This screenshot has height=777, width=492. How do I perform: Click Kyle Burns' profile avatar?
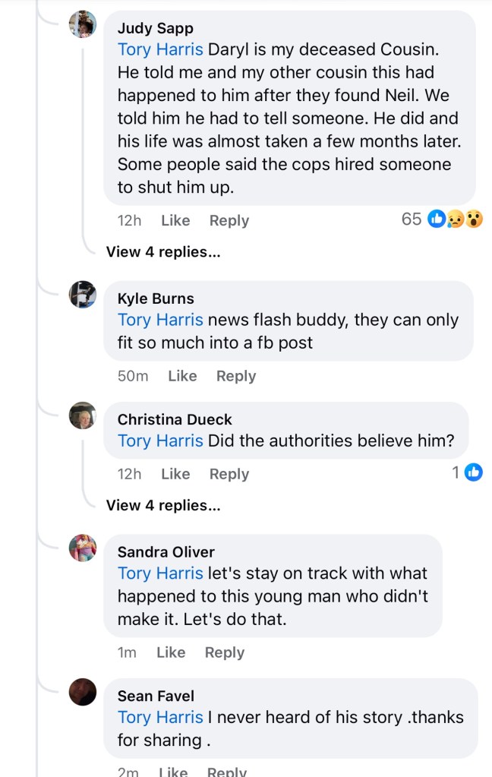[83, 294]
